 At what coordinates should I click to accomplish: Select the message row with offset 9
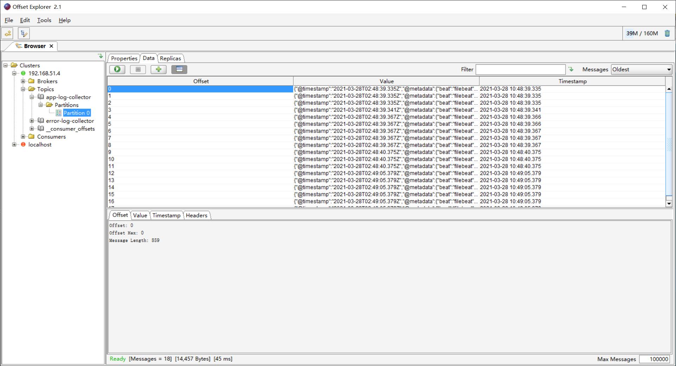(386, 152)
